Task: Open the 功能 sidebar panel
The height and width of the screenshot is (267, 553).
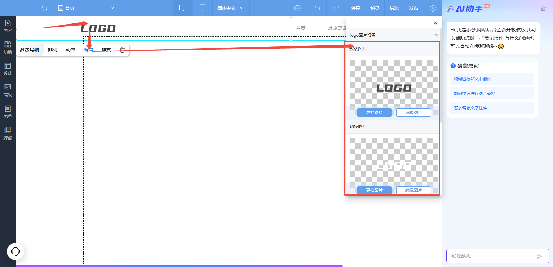Action: [8, 48]
